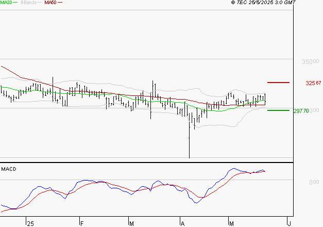Toggle the BBands legend entry

tap(28, 3)
